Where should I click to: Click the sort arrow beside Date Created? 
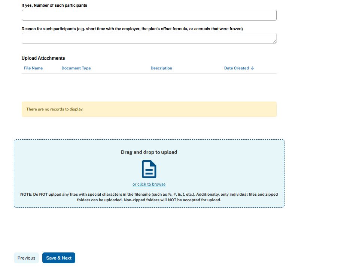coord(252,68)
